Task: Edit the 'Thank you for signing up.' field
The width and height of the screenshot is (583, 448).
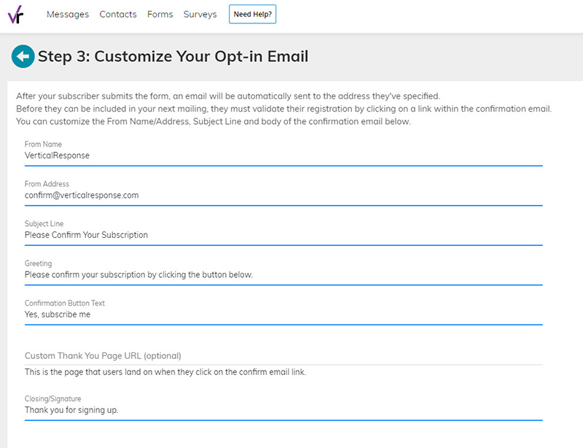Action: tap(283, 410)
